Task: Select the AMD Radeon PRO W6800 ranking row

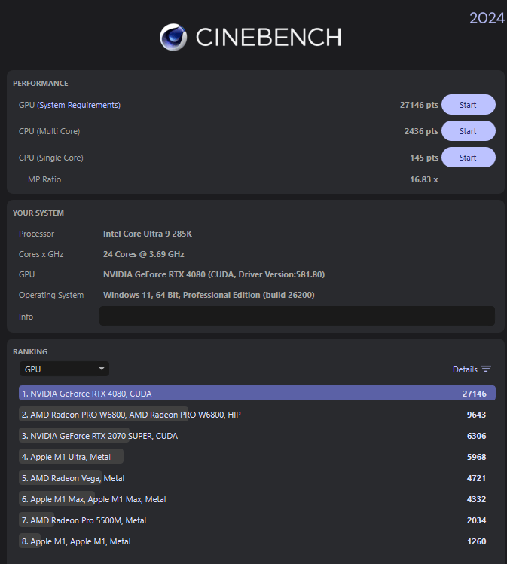Action: 131,415
